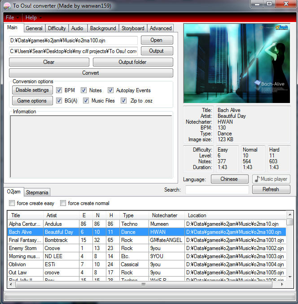Click Cassical type cell
The width and height of the screenshot is (298, 304).
coord(134,264)
